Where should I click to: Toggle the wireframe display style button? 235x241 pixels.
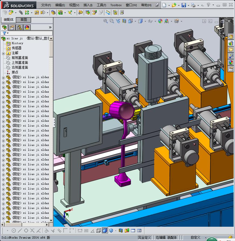99,230
